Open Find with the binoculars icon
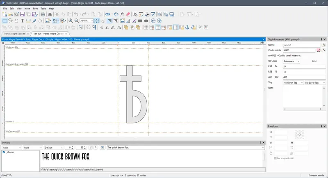This screenshot has height=178, width=328. (x=50, y=14)
